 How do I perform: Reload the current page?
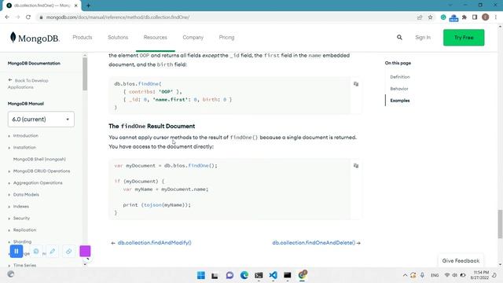click(28, 17)
